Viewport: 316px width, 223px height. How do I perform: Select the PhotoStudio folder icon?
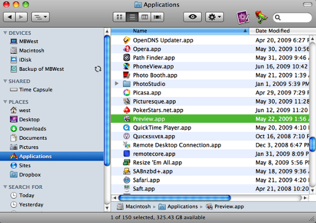[126, 84]
